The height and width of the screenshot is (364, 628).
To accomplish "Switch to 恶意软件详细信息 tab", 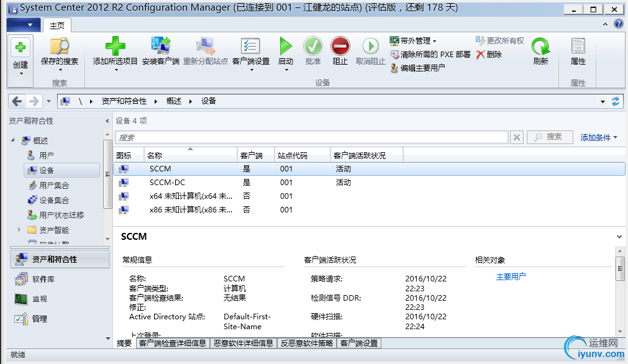I will click(x=243, y=343).
